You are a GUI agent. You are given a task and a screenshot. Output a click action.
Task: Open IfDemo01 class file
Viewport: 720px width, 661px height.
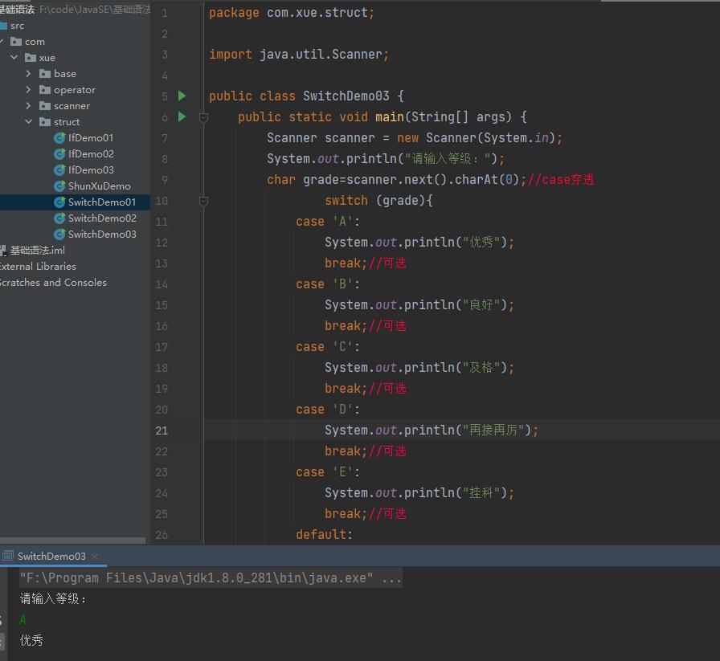click(x=91, y=137)
